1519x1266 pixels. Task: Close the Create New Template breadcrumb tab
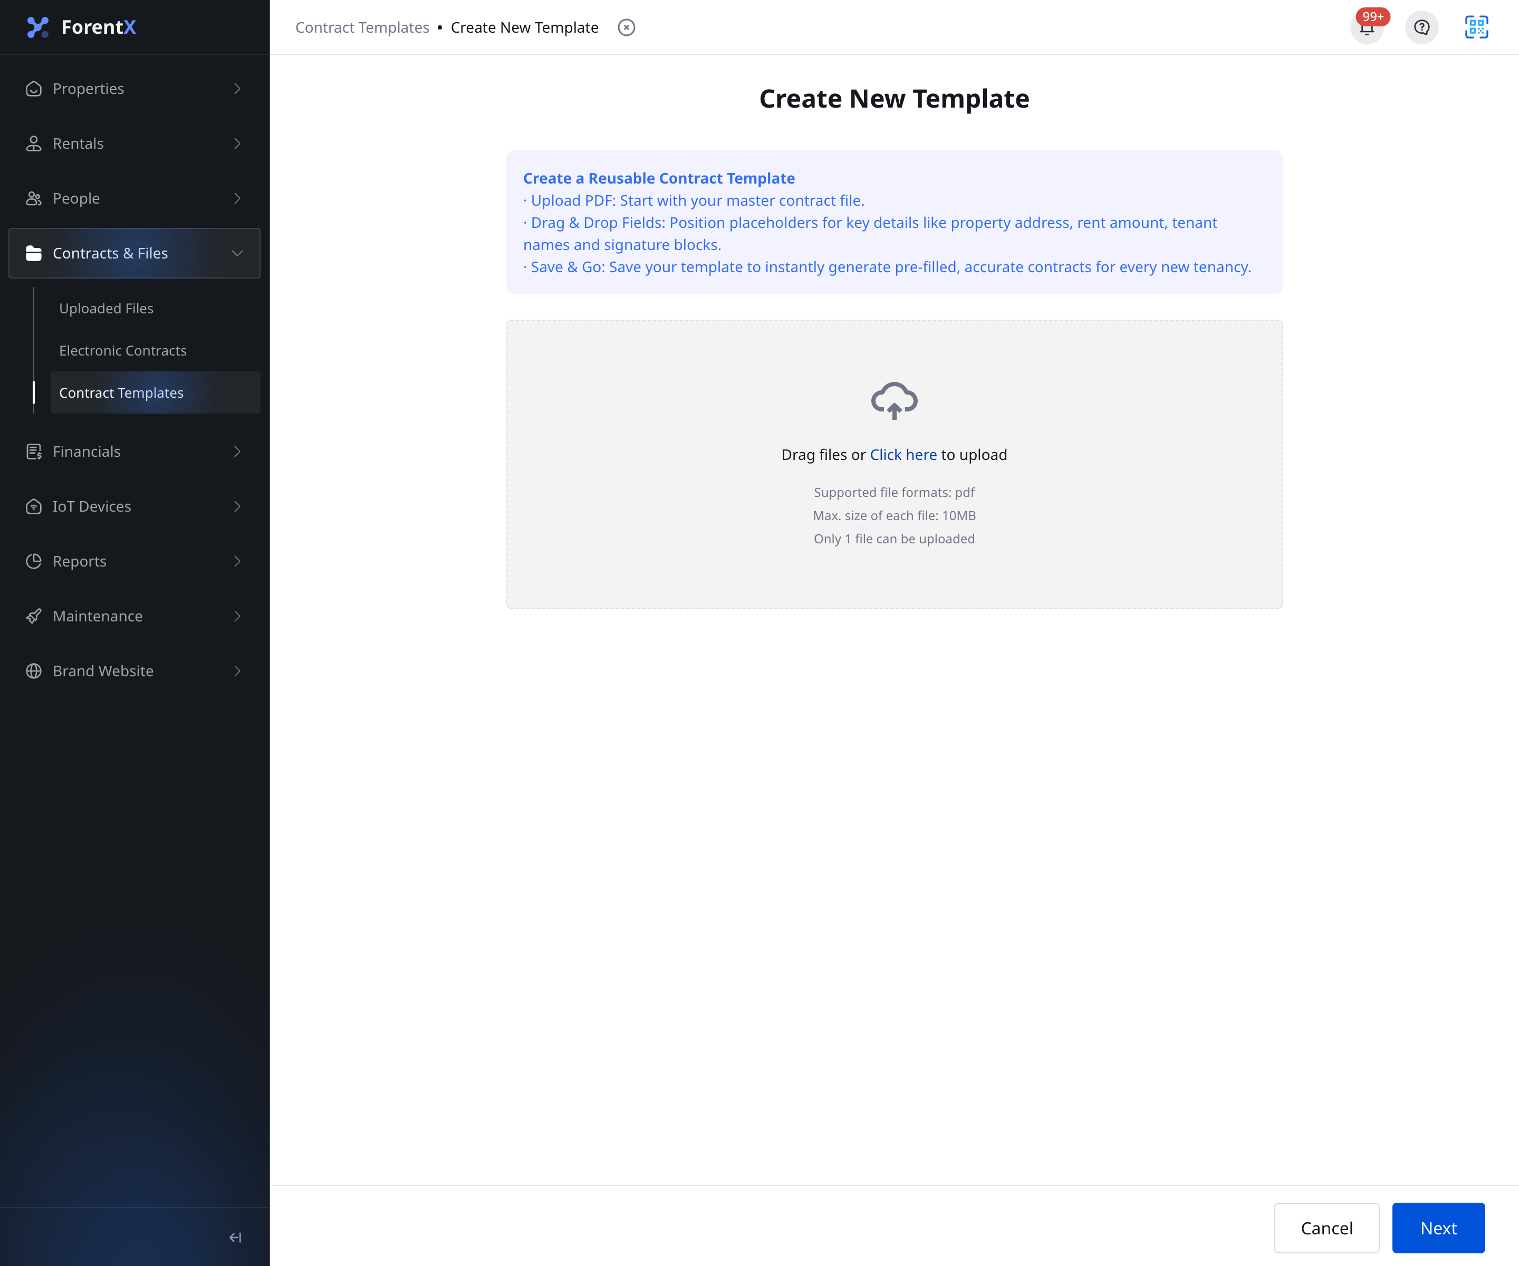[x=627, y=27]
